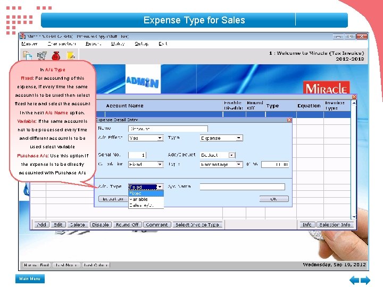Select Variable in the A/c Type list

coord(146,199)
